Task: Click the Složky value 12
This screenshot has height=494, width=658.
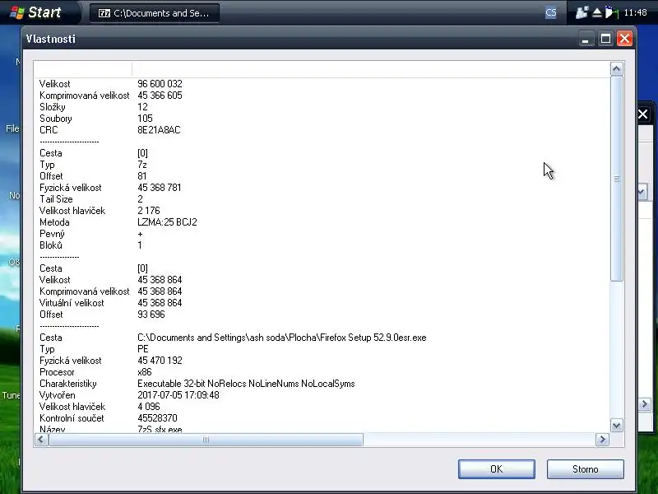Action: click(x=142, y=107)
